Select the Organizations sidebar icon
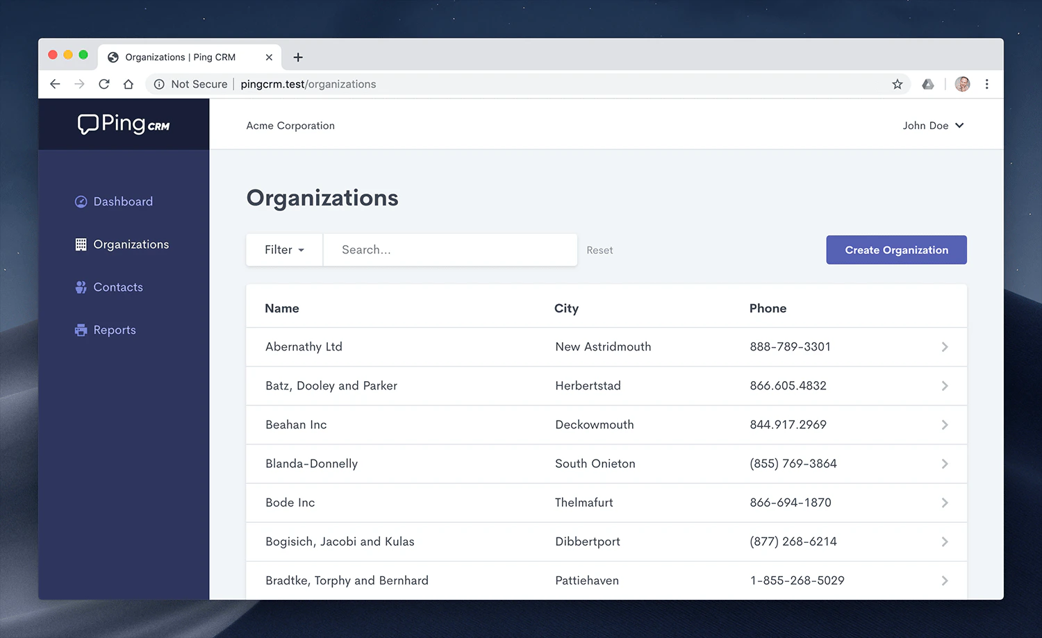1042x638 pixels. click(81, 244)
